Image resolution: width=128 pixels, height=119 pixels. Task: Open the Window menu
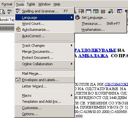[44, 4]
